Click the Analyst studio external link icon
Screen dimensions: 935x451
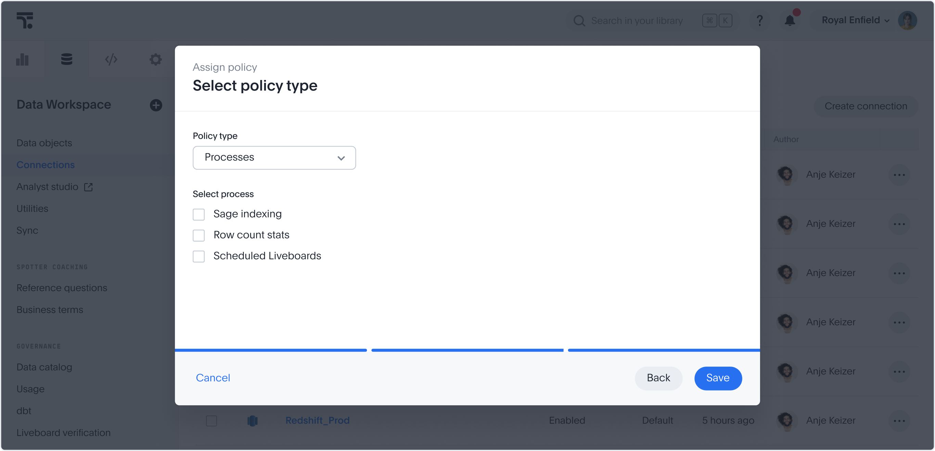point(88,187)
